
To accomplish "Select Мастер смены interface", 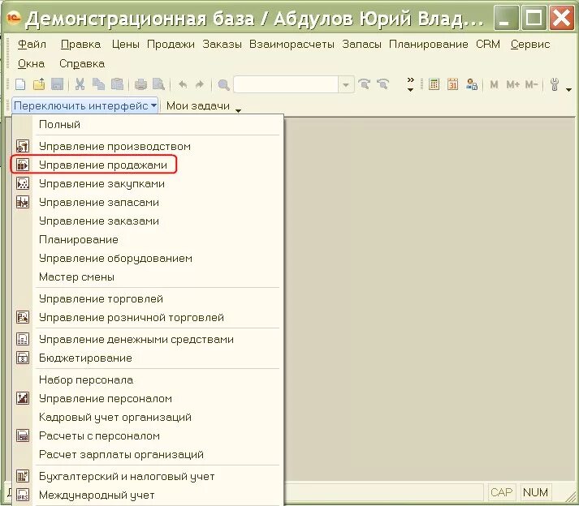I will click(x=148, y=277).
